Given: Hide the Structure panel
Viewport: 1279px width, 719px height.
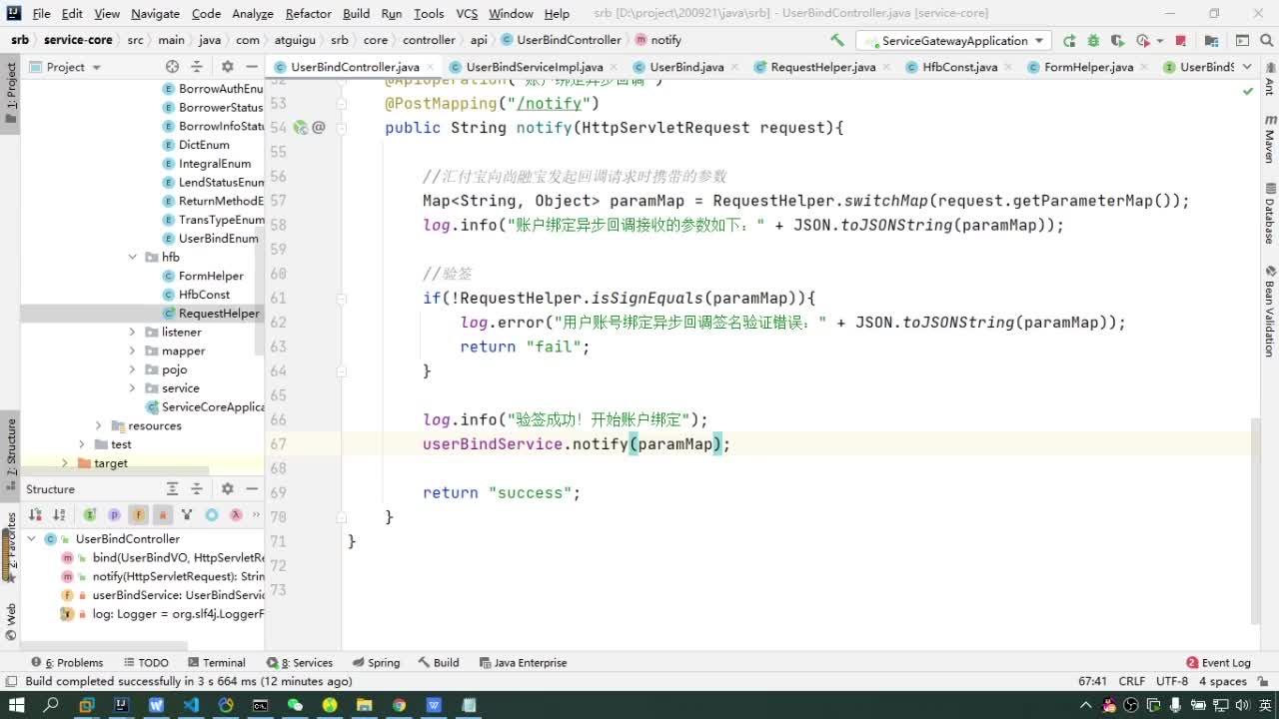Looking at the screenshot, I should [x=252, y=488].
